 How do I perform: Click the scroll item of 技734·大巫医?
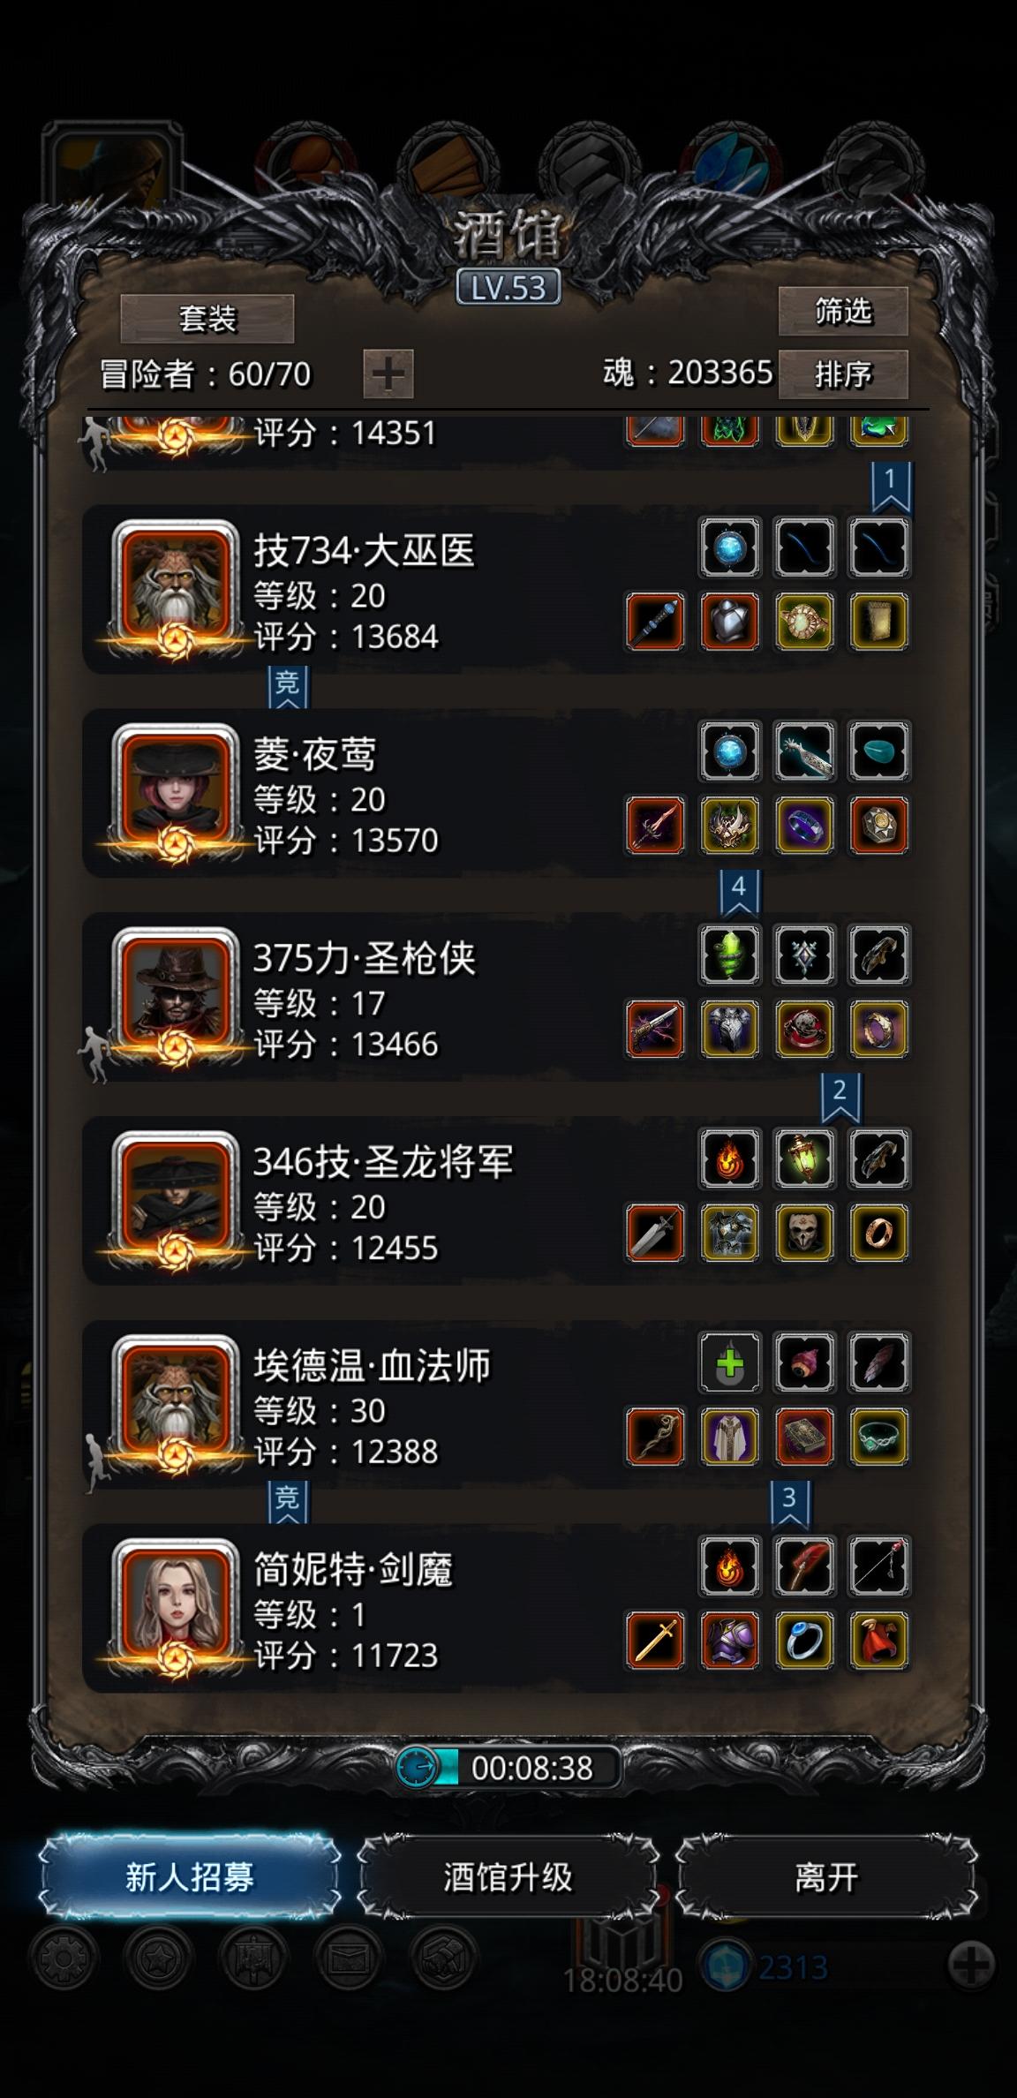coord(879,622)
